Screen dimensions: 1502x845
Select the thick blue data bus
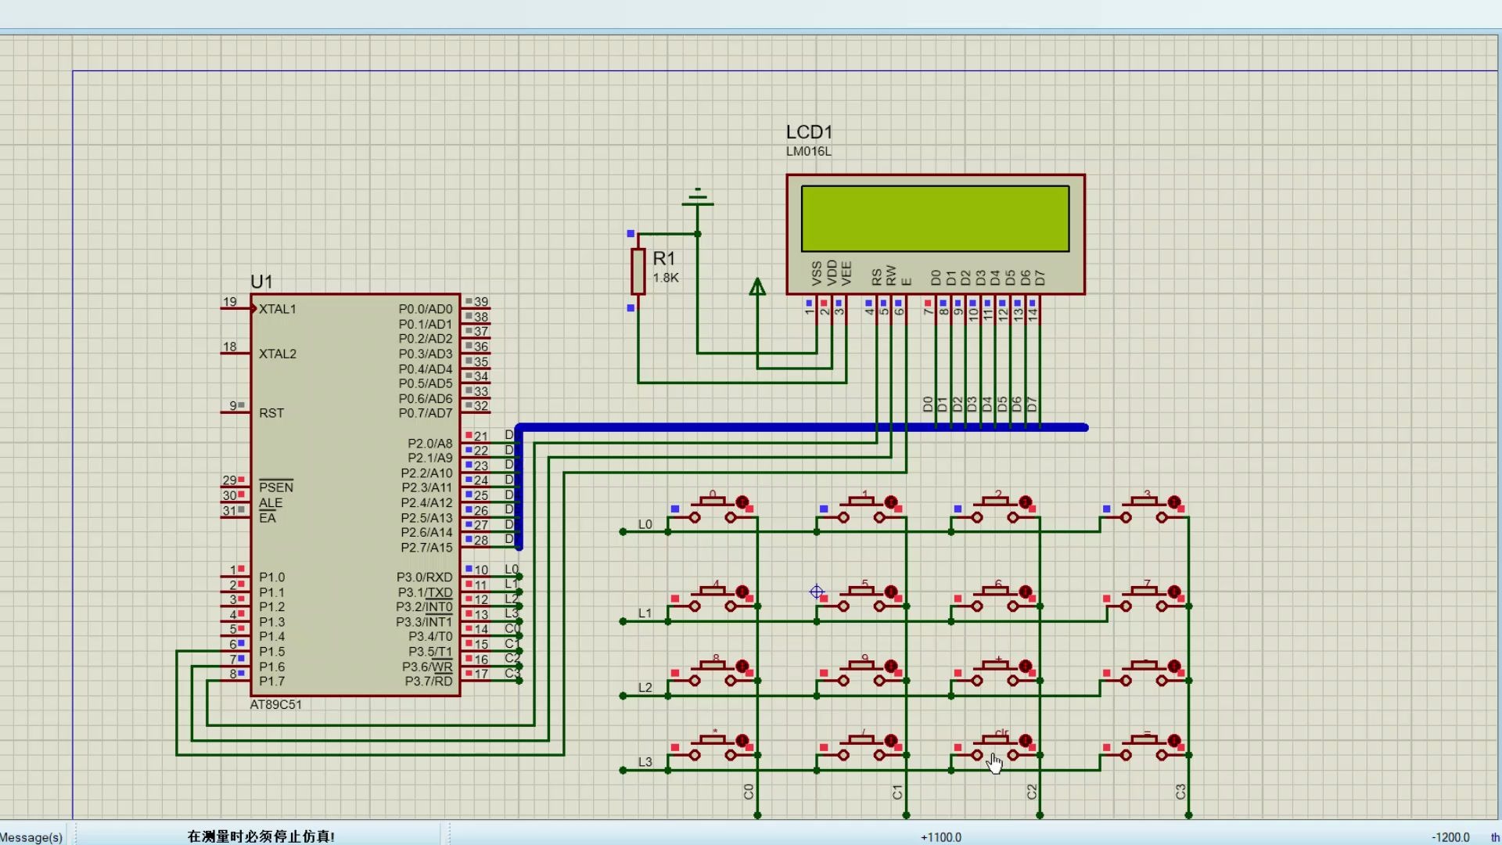802,427
